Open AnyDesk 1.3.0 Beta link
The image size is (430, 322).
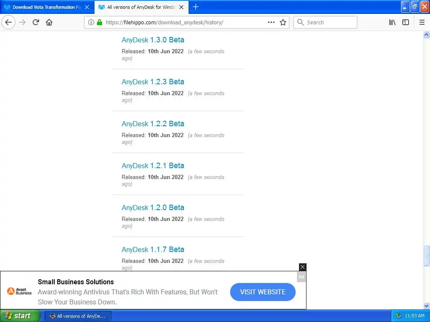point(153,40)
